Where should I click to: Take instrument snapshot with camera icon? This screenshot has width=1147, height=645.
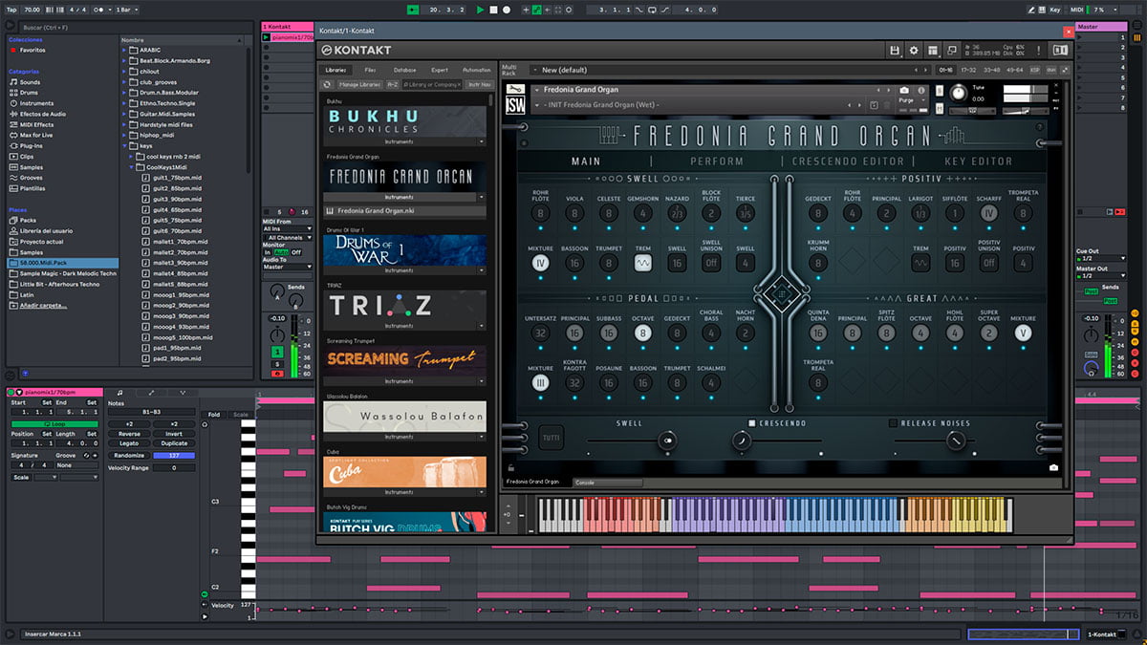pos(904,90)
